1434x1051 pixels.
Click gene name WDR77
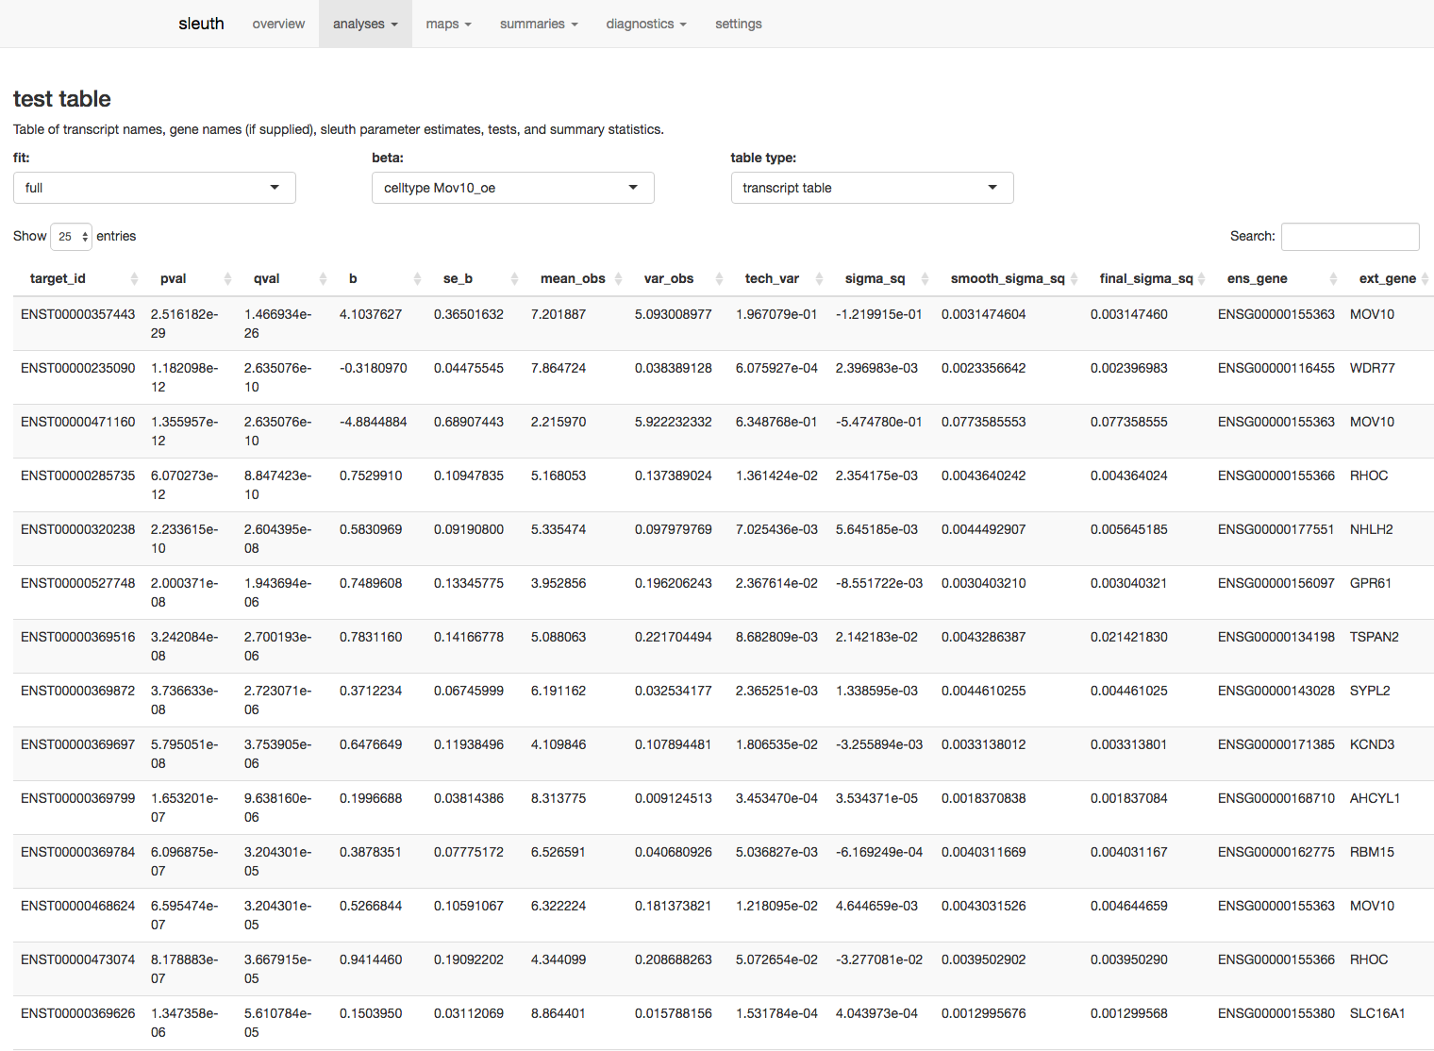click(x=1372, y=368)
